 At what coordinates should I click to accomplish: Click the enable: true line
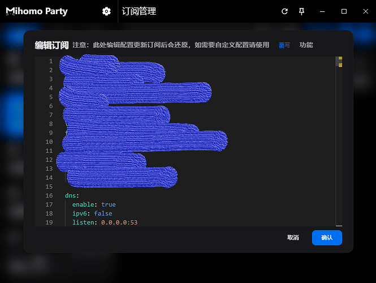(x=94, y=204)
